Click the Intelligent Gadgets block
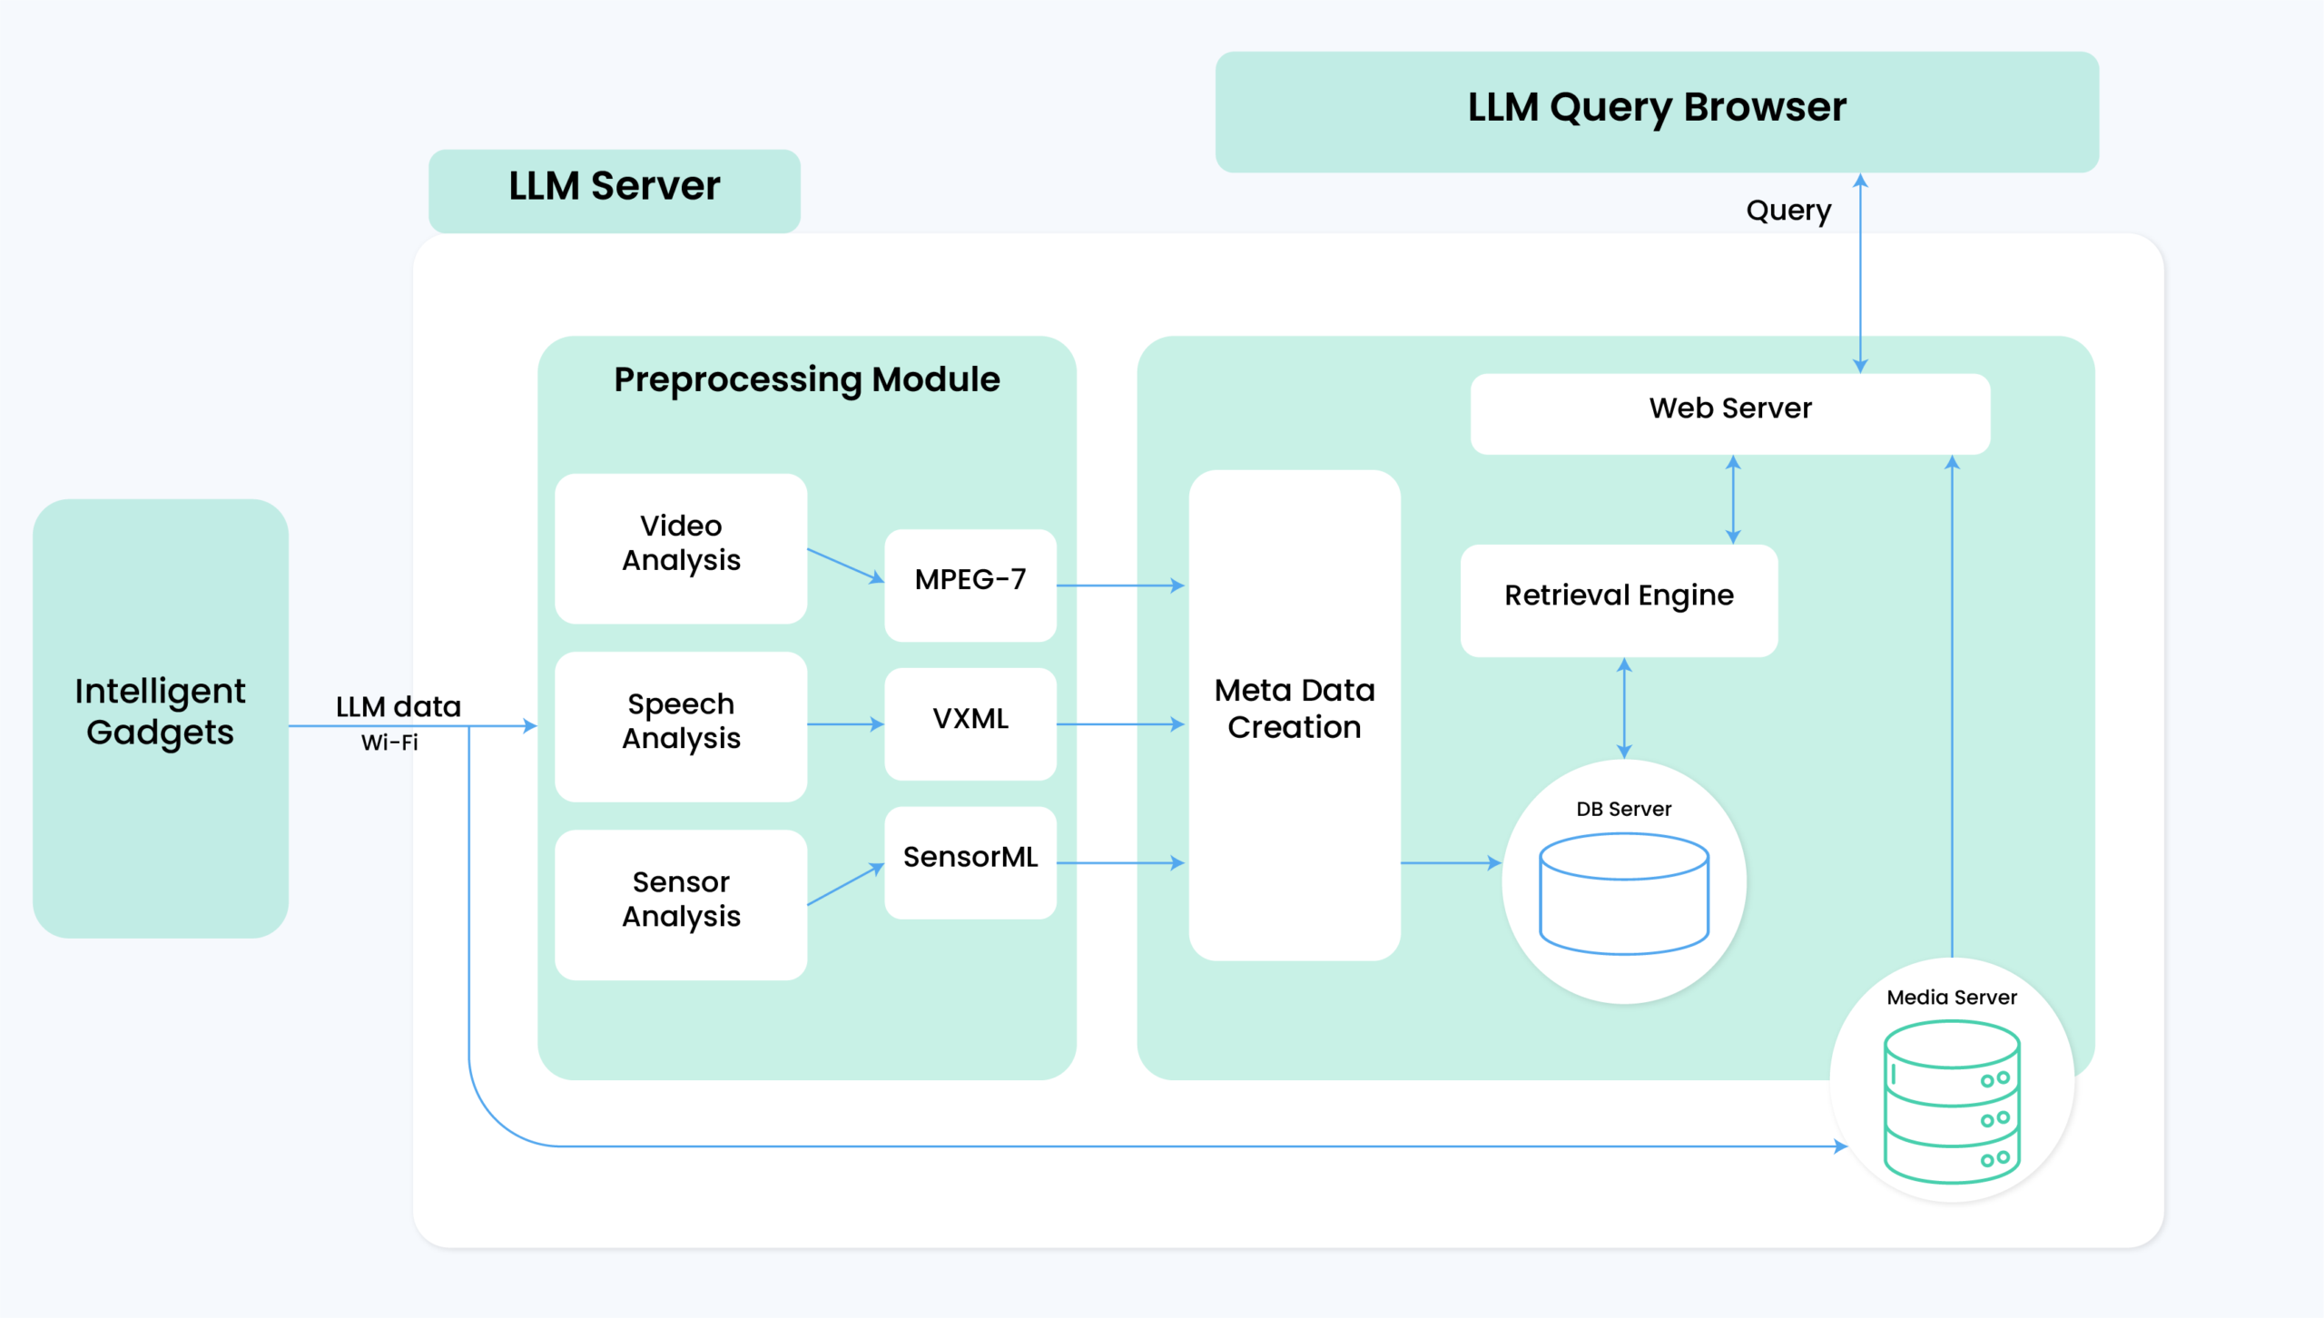This screenshot has width=2324, height=1318. point(161,718)
